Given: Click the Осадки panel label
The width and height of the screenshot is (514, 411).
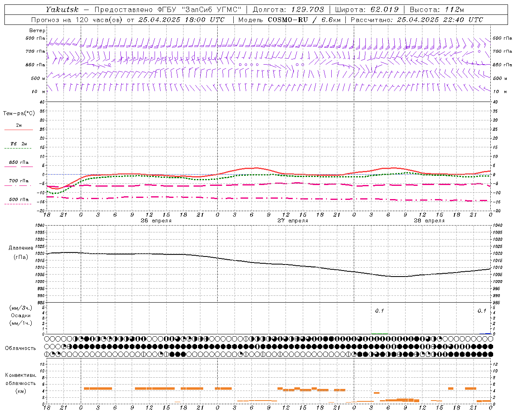Looking at the screenshot, I should pyautogui.click(x=21, y=315).
